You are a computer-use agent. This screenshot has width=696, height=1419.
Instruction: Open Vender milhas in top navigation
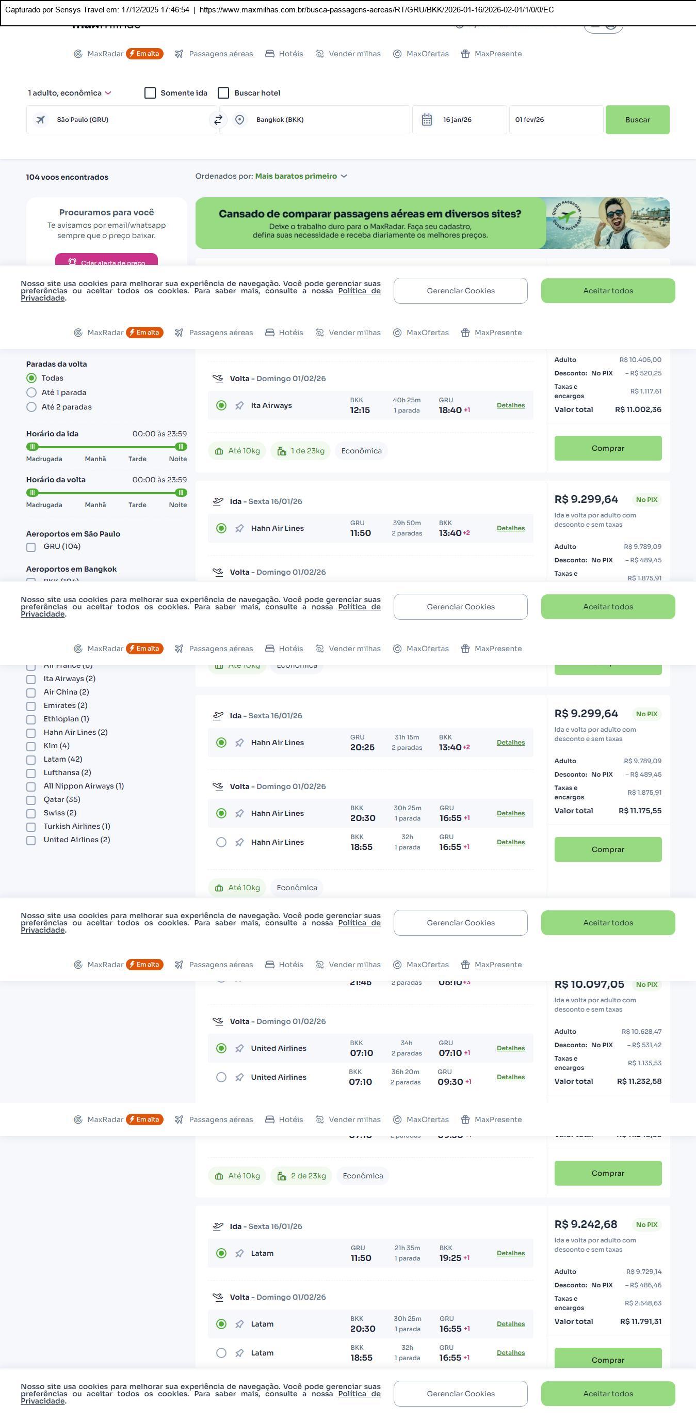pos(354,54)
